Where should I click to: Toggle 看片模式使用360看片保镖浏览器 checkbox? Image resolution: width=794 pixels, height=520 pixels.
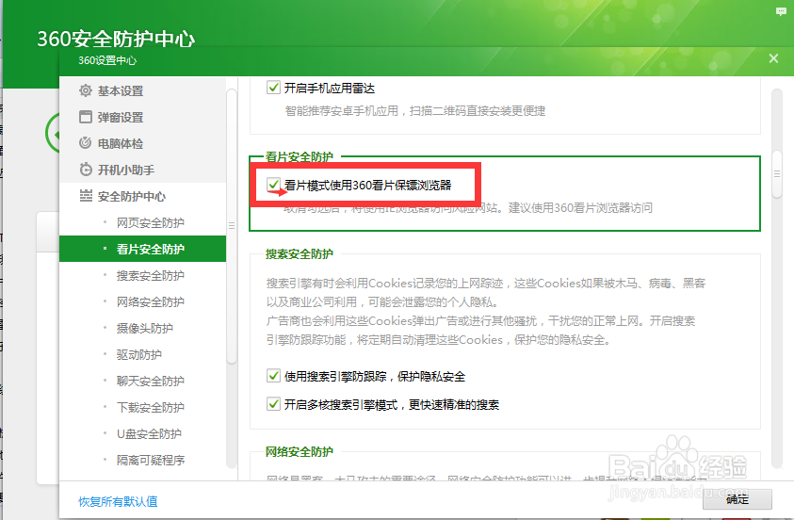pos(273,185)
